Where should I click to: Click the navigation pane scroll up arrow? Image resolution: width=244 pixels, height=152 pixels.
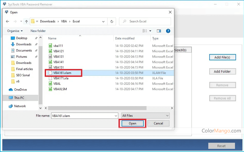coord(40,38)
